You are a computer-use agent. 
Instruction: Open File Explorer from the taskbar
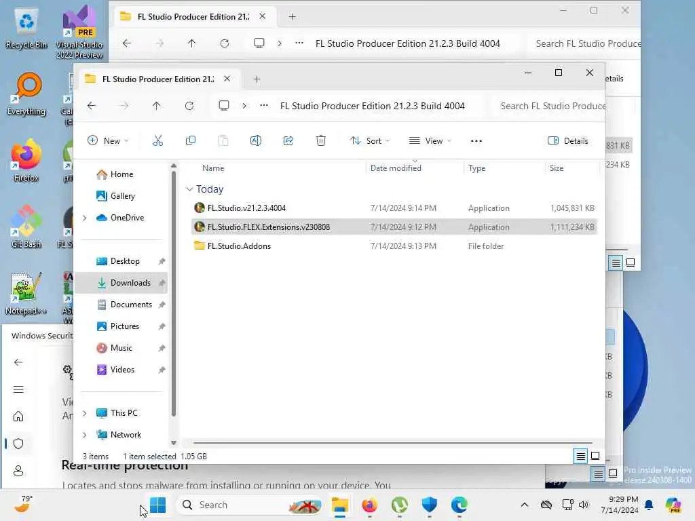tap(340, 505)
